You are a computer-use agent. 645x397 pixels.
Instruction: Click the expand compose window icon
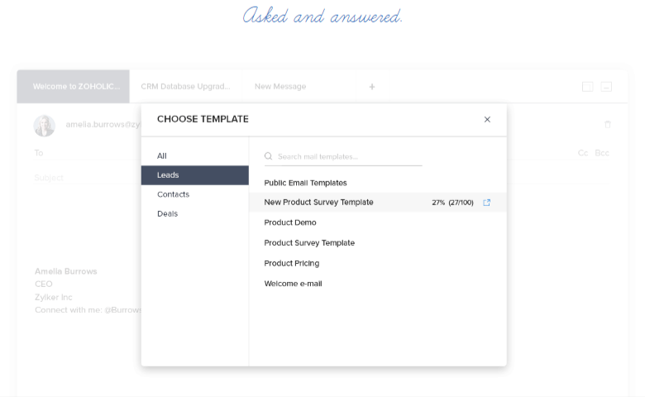(x=587, y=87)
